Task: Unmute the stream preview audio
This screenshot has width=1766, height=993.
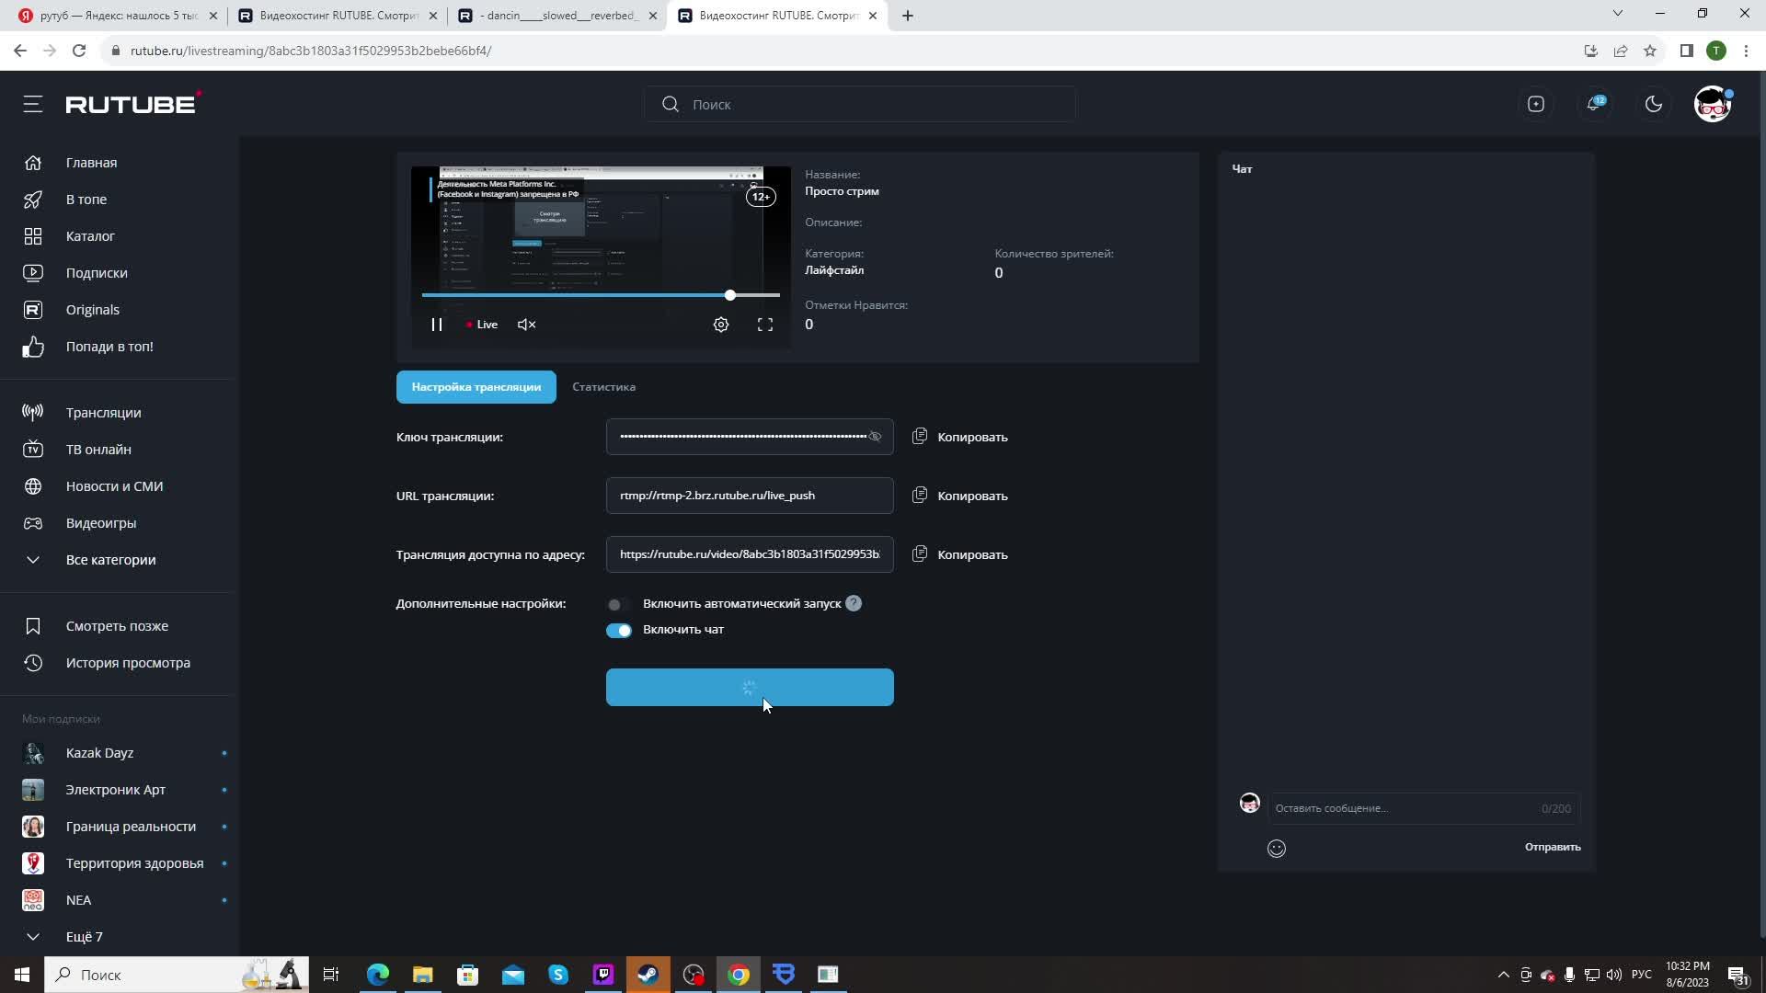Action: pos(526,325)
